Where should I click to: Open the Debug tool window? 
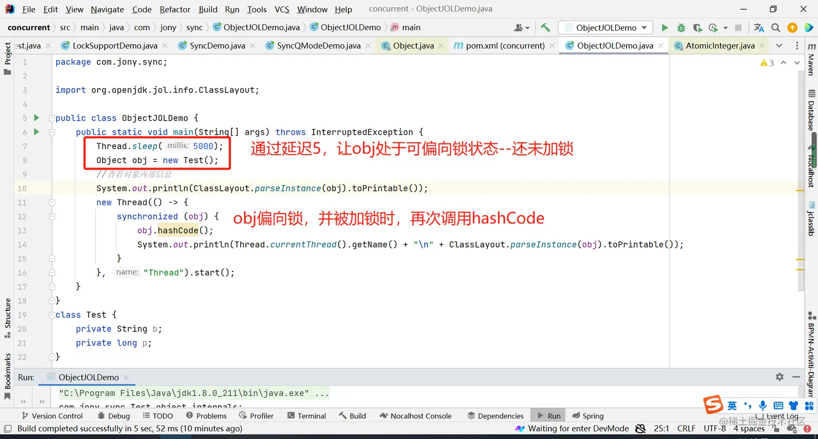pos(114,416)
